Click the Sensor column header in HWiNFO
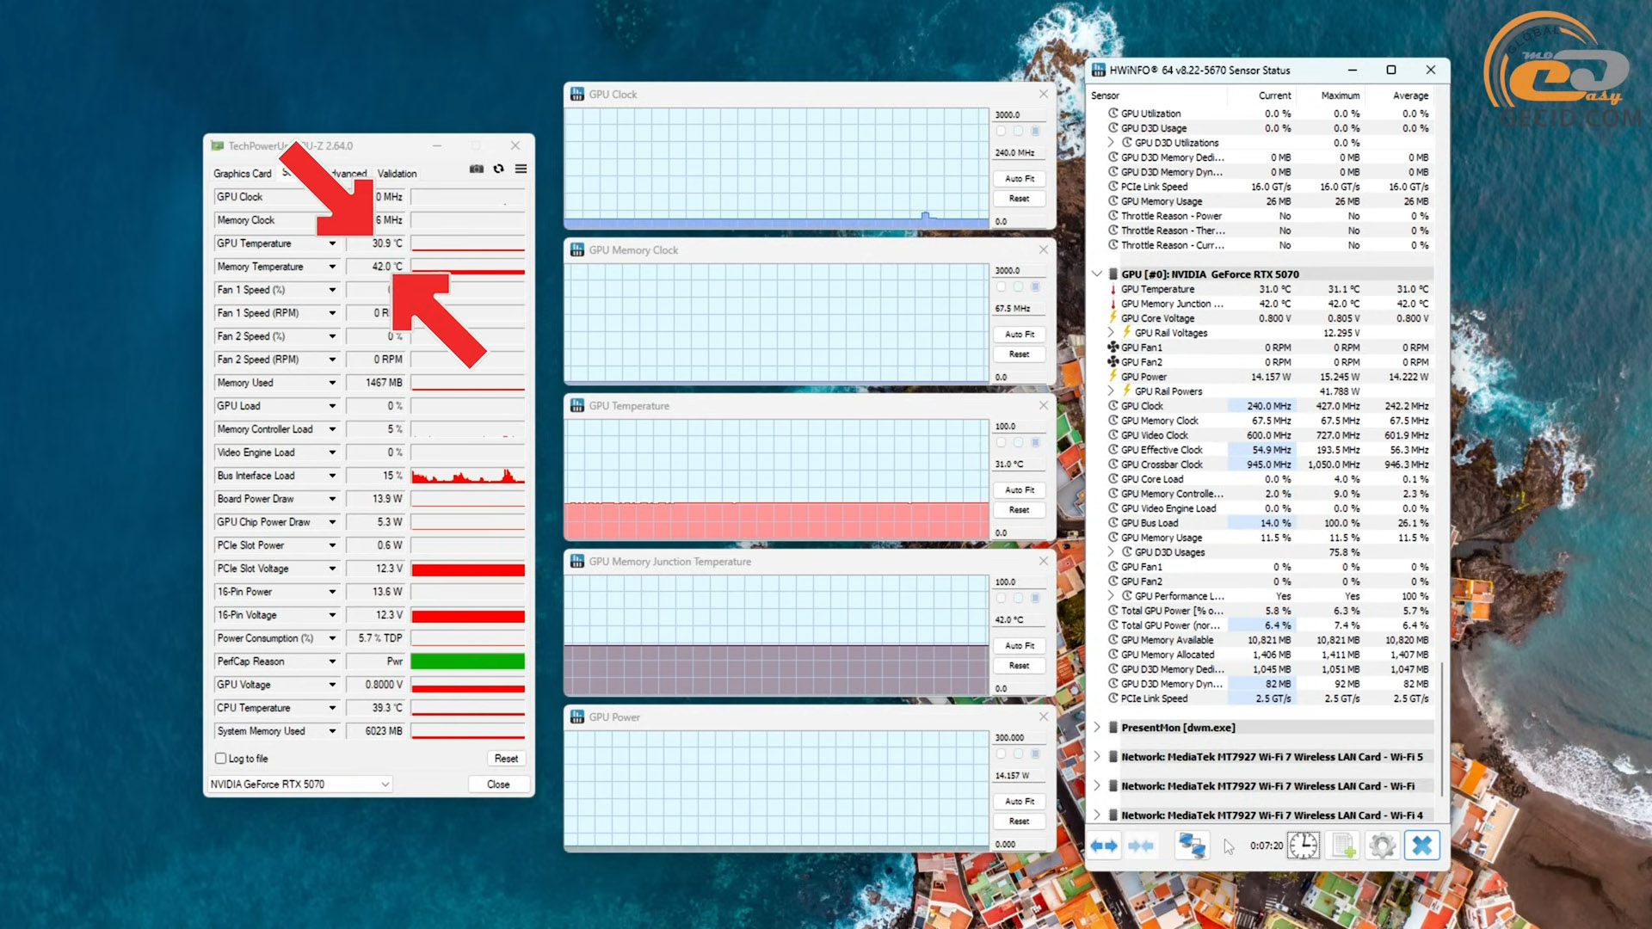This screenshot has width=1652, height=929. [x=1106, y=95]
